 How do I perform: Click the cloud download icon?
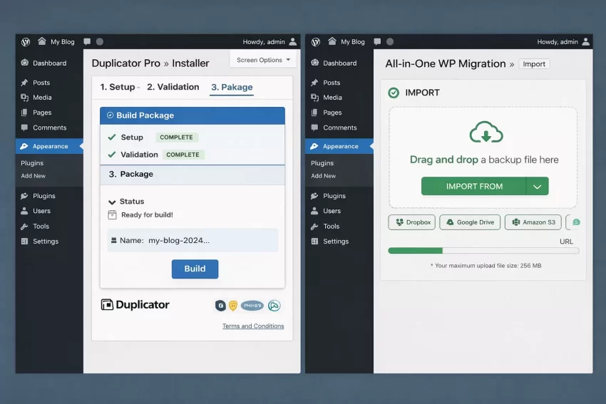coord(486,132)
